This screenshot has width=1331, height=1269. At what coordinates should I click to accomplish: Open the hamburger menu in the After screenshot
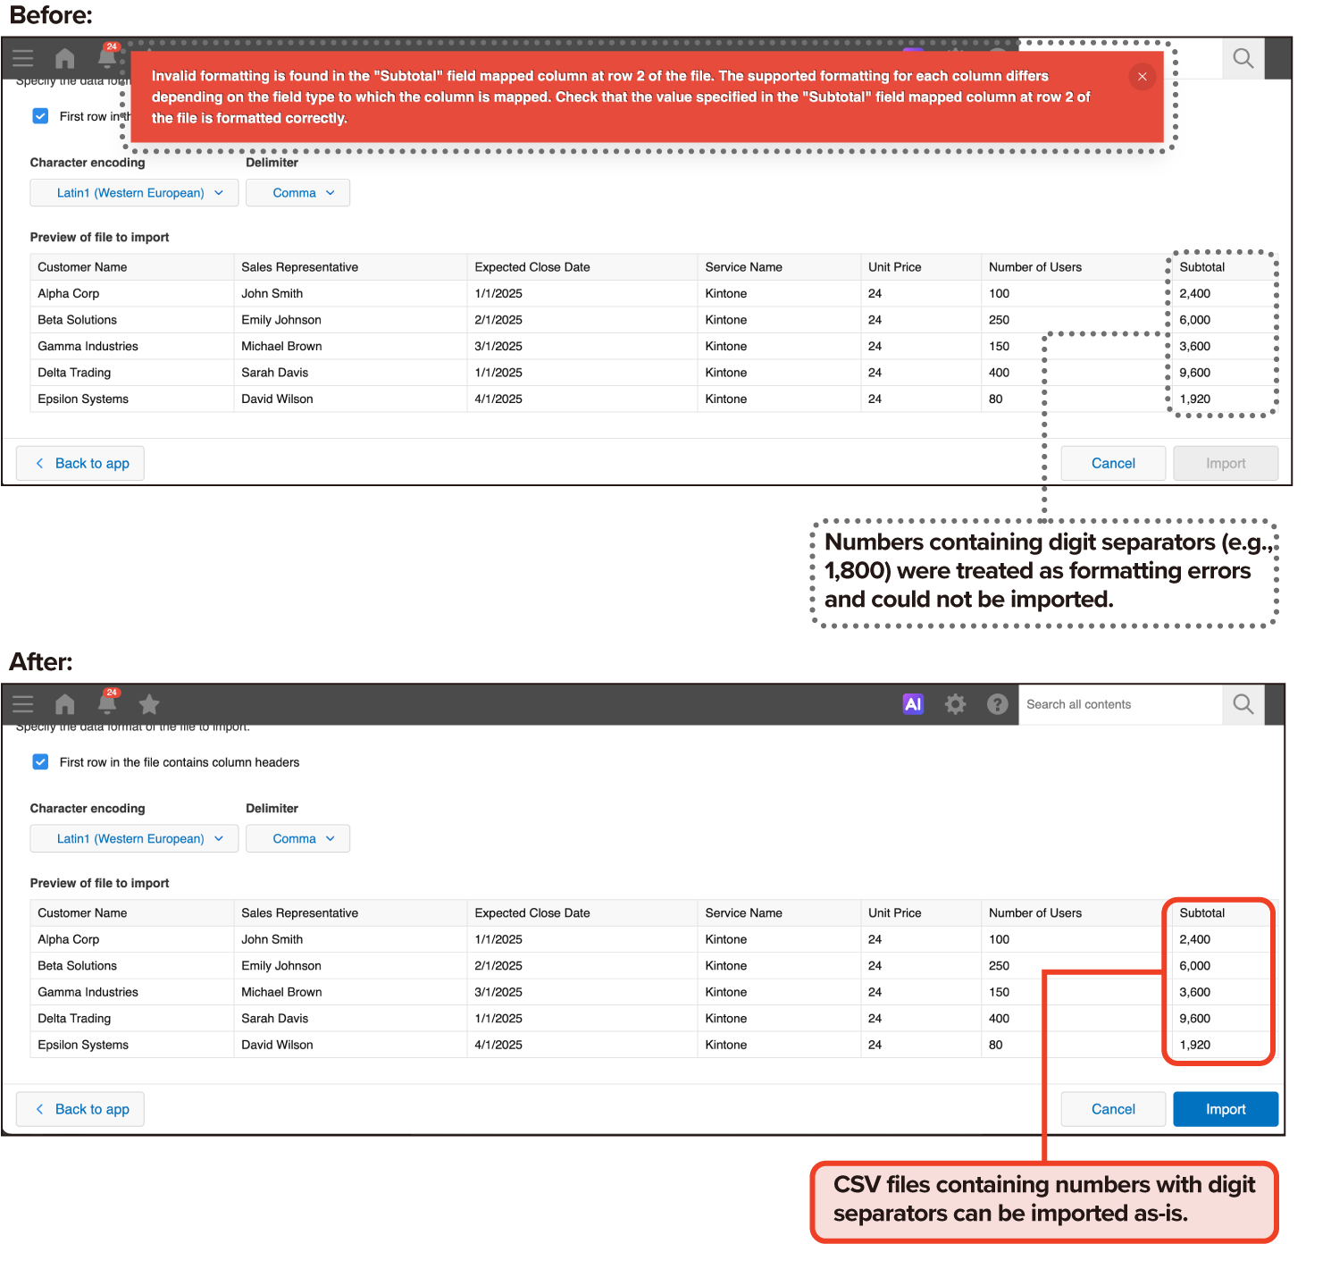23,704
